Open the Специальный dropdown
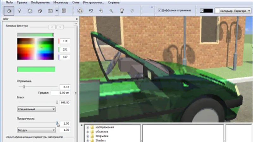Screen dimensions: 253x142 pos(36,109)
